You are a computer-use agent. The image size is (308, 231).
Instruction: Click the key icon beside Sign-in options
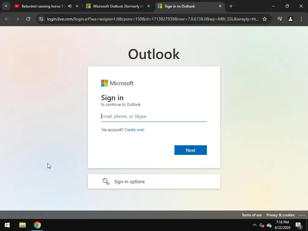[106, 181]
